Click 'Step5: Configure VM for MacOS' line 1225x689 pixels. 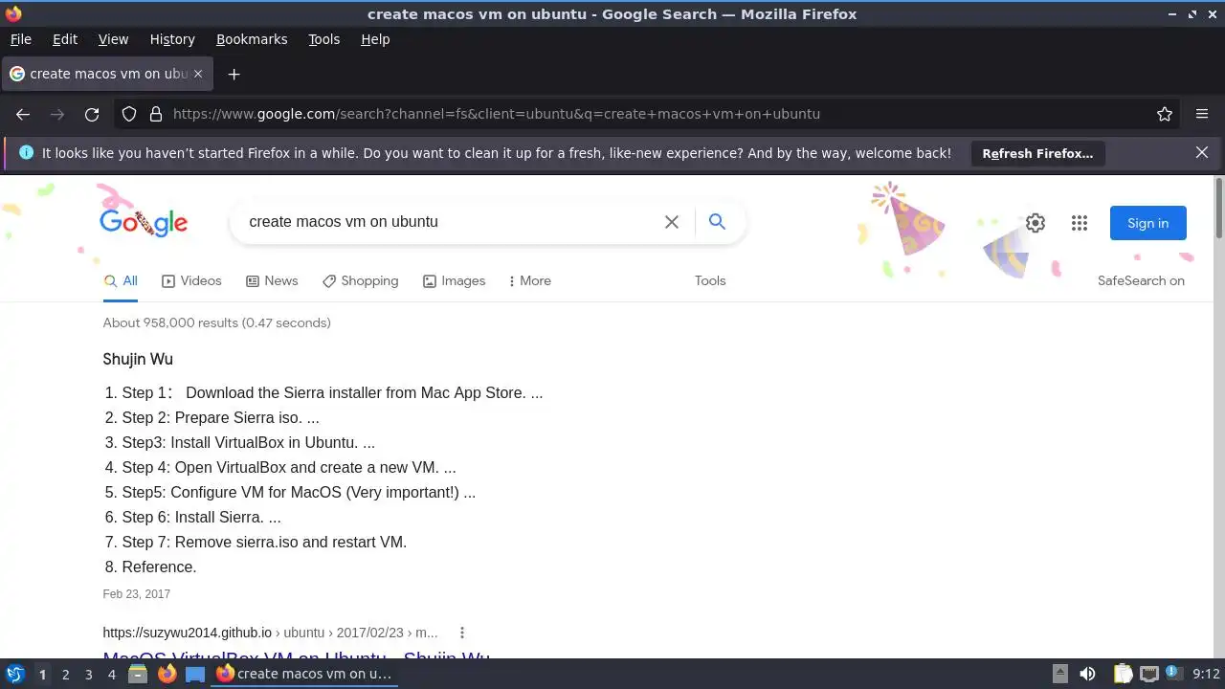(299, 492)
